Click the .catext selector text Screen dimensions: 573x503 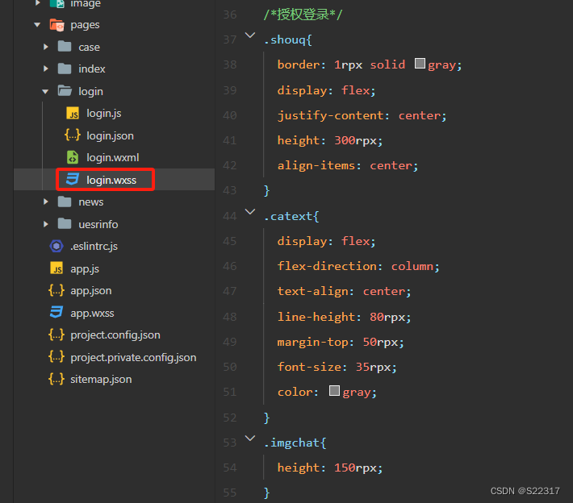(x=288, y=216)
